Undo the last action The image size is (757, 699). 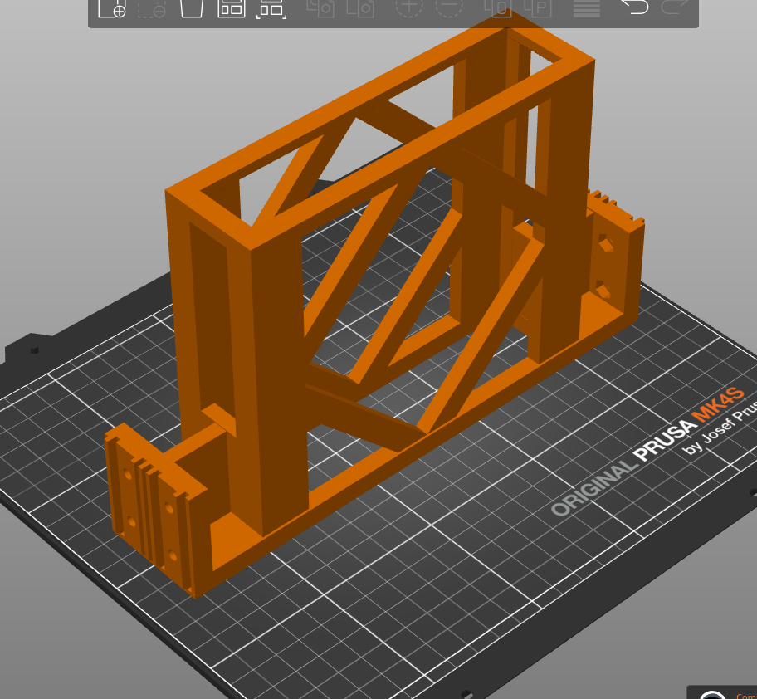[635, 7]
